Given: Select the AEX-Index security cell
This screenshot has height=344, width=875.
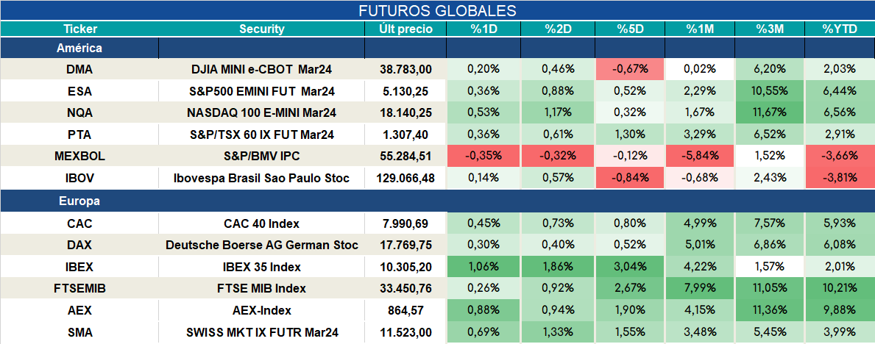Looking at the screenshot, I should click(x=262, y=310).
